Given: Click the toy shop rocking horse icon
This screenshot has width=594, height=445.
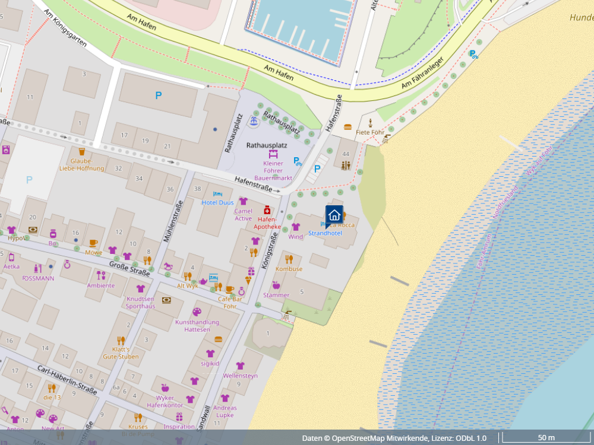Looking at the screenshot, I should (168, 266).
